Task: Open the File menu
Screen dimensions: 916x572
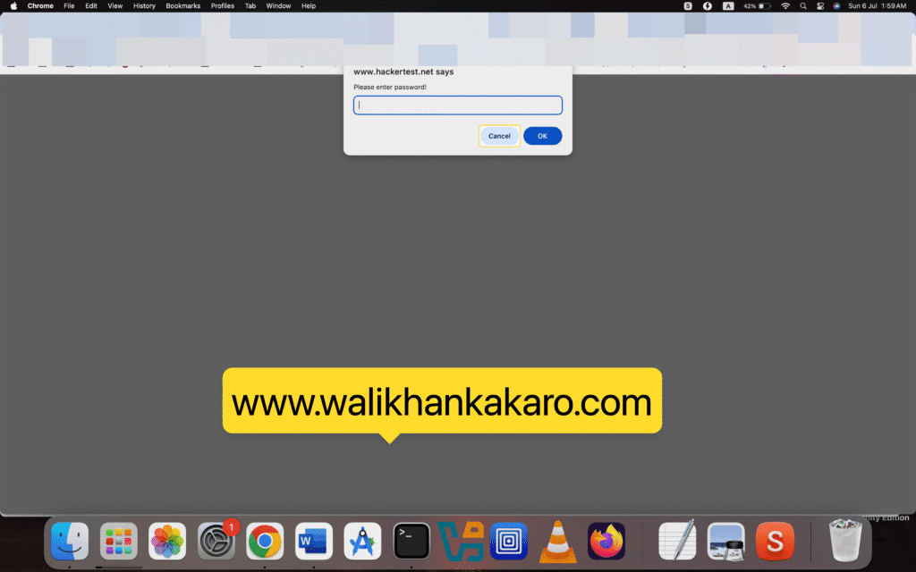Action: tap(69, 6)
